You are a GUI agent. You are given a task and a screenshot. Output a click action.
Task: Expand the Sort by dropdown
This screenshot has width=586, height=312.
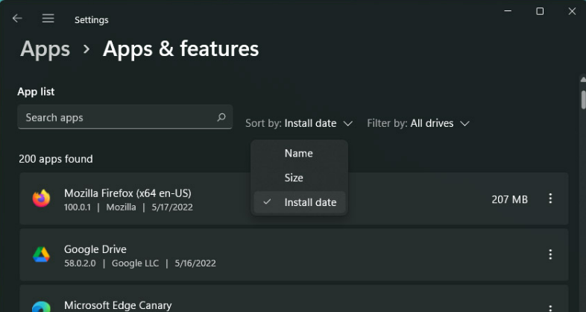[x=299, y=123]
